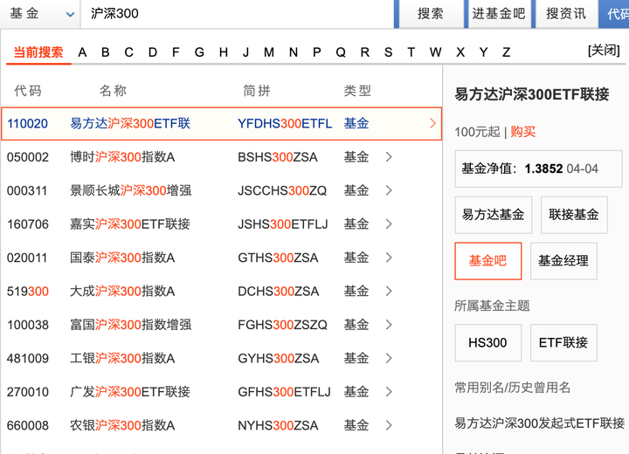Click the HS300 theme tag

(487, 343)
